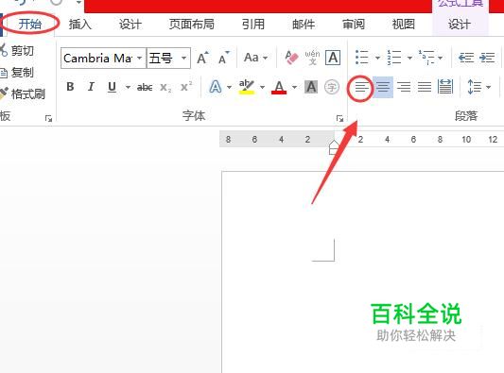Switch to the 审阅 tab
The width and height of the screenshot is (504, 373).
354,24
